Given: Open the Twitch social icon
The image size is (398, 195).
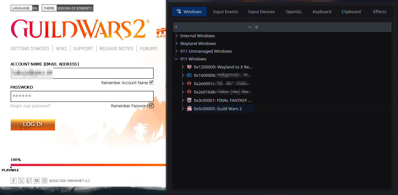Looking at the screenshot, I should click(29, 181).
